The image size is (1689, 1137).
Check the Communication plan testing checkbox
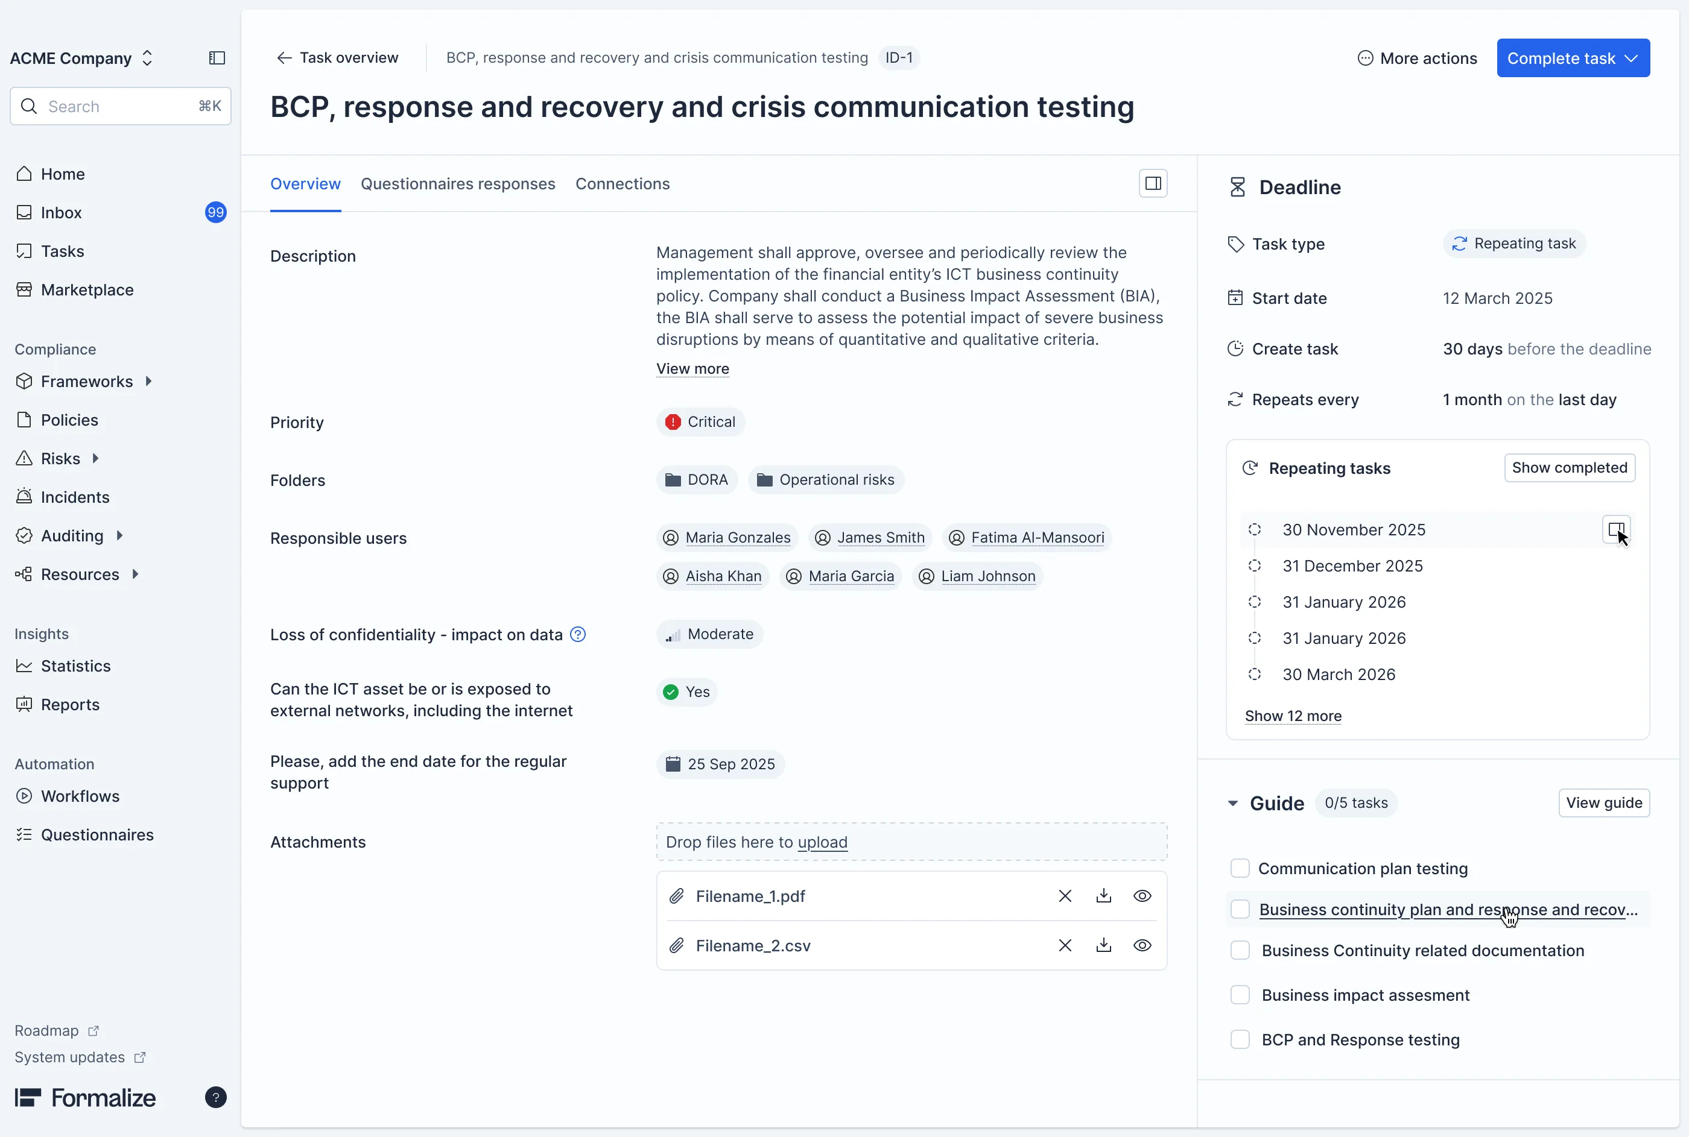pos(1240,868)
